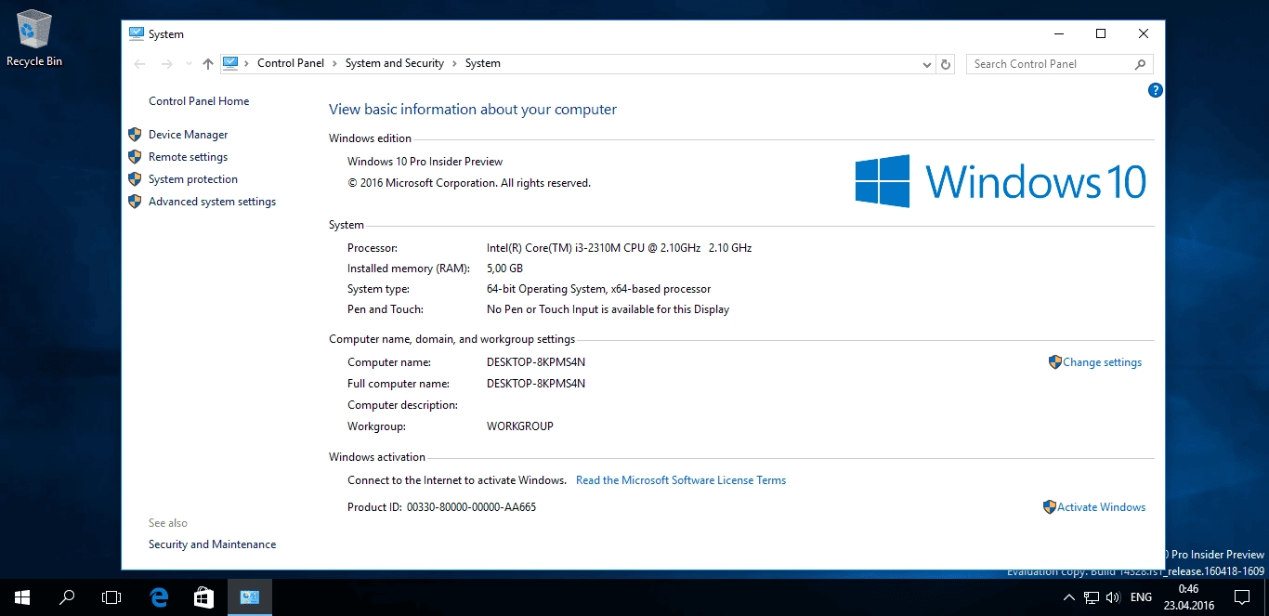
Task: Click the Workgroup value WORKGROUP
Action: pos(519,426)
